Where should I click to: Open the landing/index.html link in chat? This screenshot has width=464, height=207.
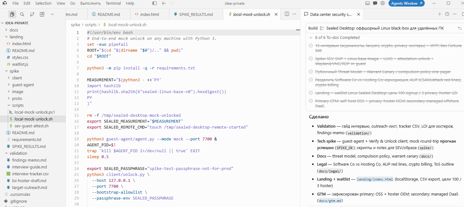(375, 179)
